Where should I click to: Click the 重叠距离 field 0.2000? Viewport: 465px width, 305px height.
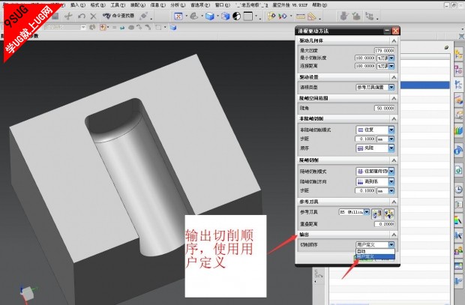384,224
